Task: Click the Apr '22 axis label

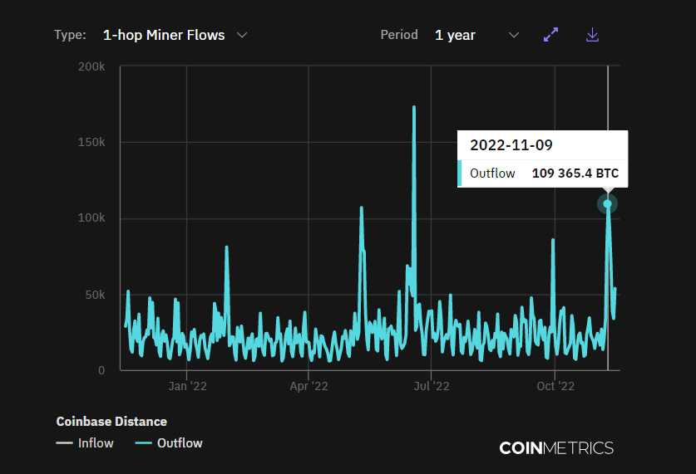Action: coord(309,386)
